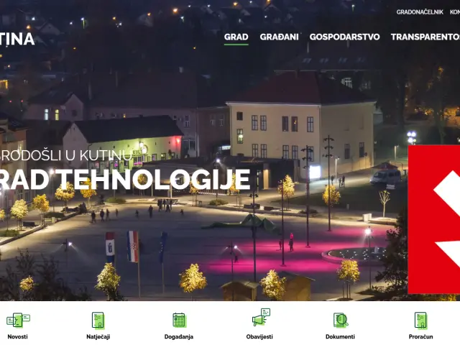Viewport: 460px width, 345px height.
Task: Select the Događanja calendar icon
Action: pyautogui.click(x=179, y=320)
